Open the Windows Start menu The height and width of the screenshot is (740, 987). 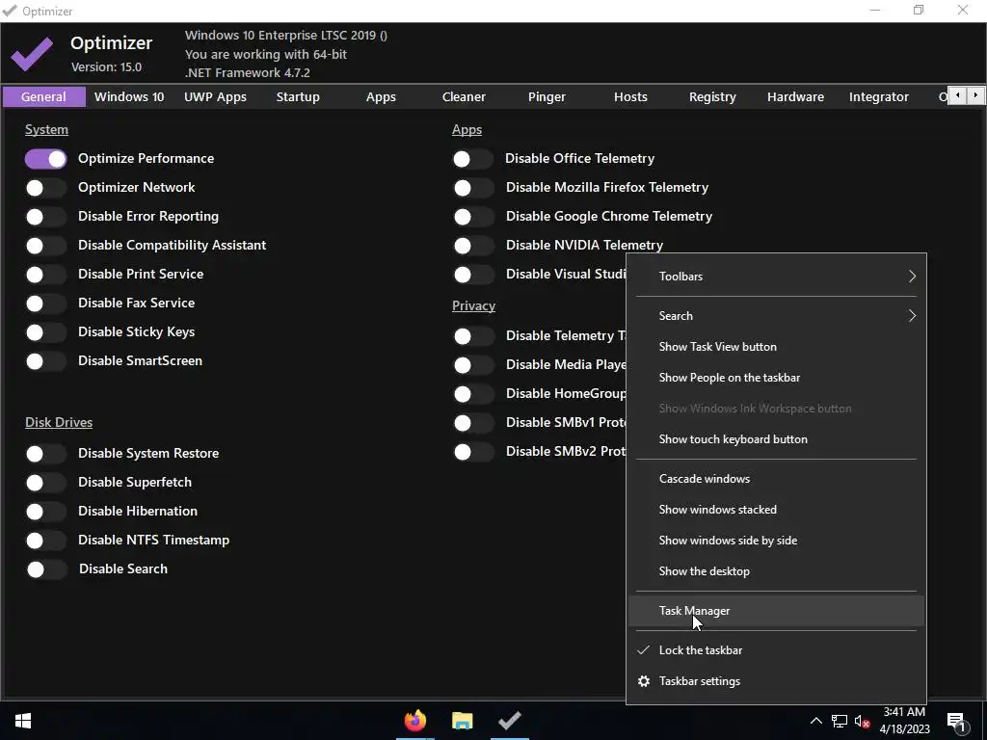23,721
